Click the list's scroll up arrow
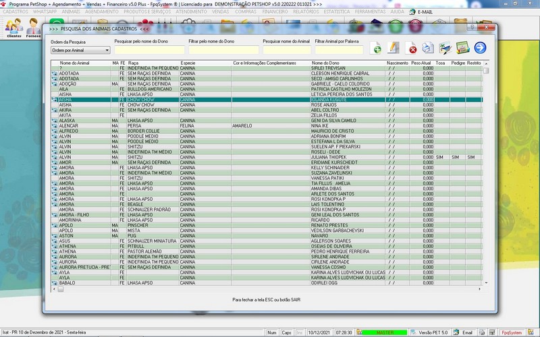This screenshot has width=540, height=337. click(x=486, y=63)
